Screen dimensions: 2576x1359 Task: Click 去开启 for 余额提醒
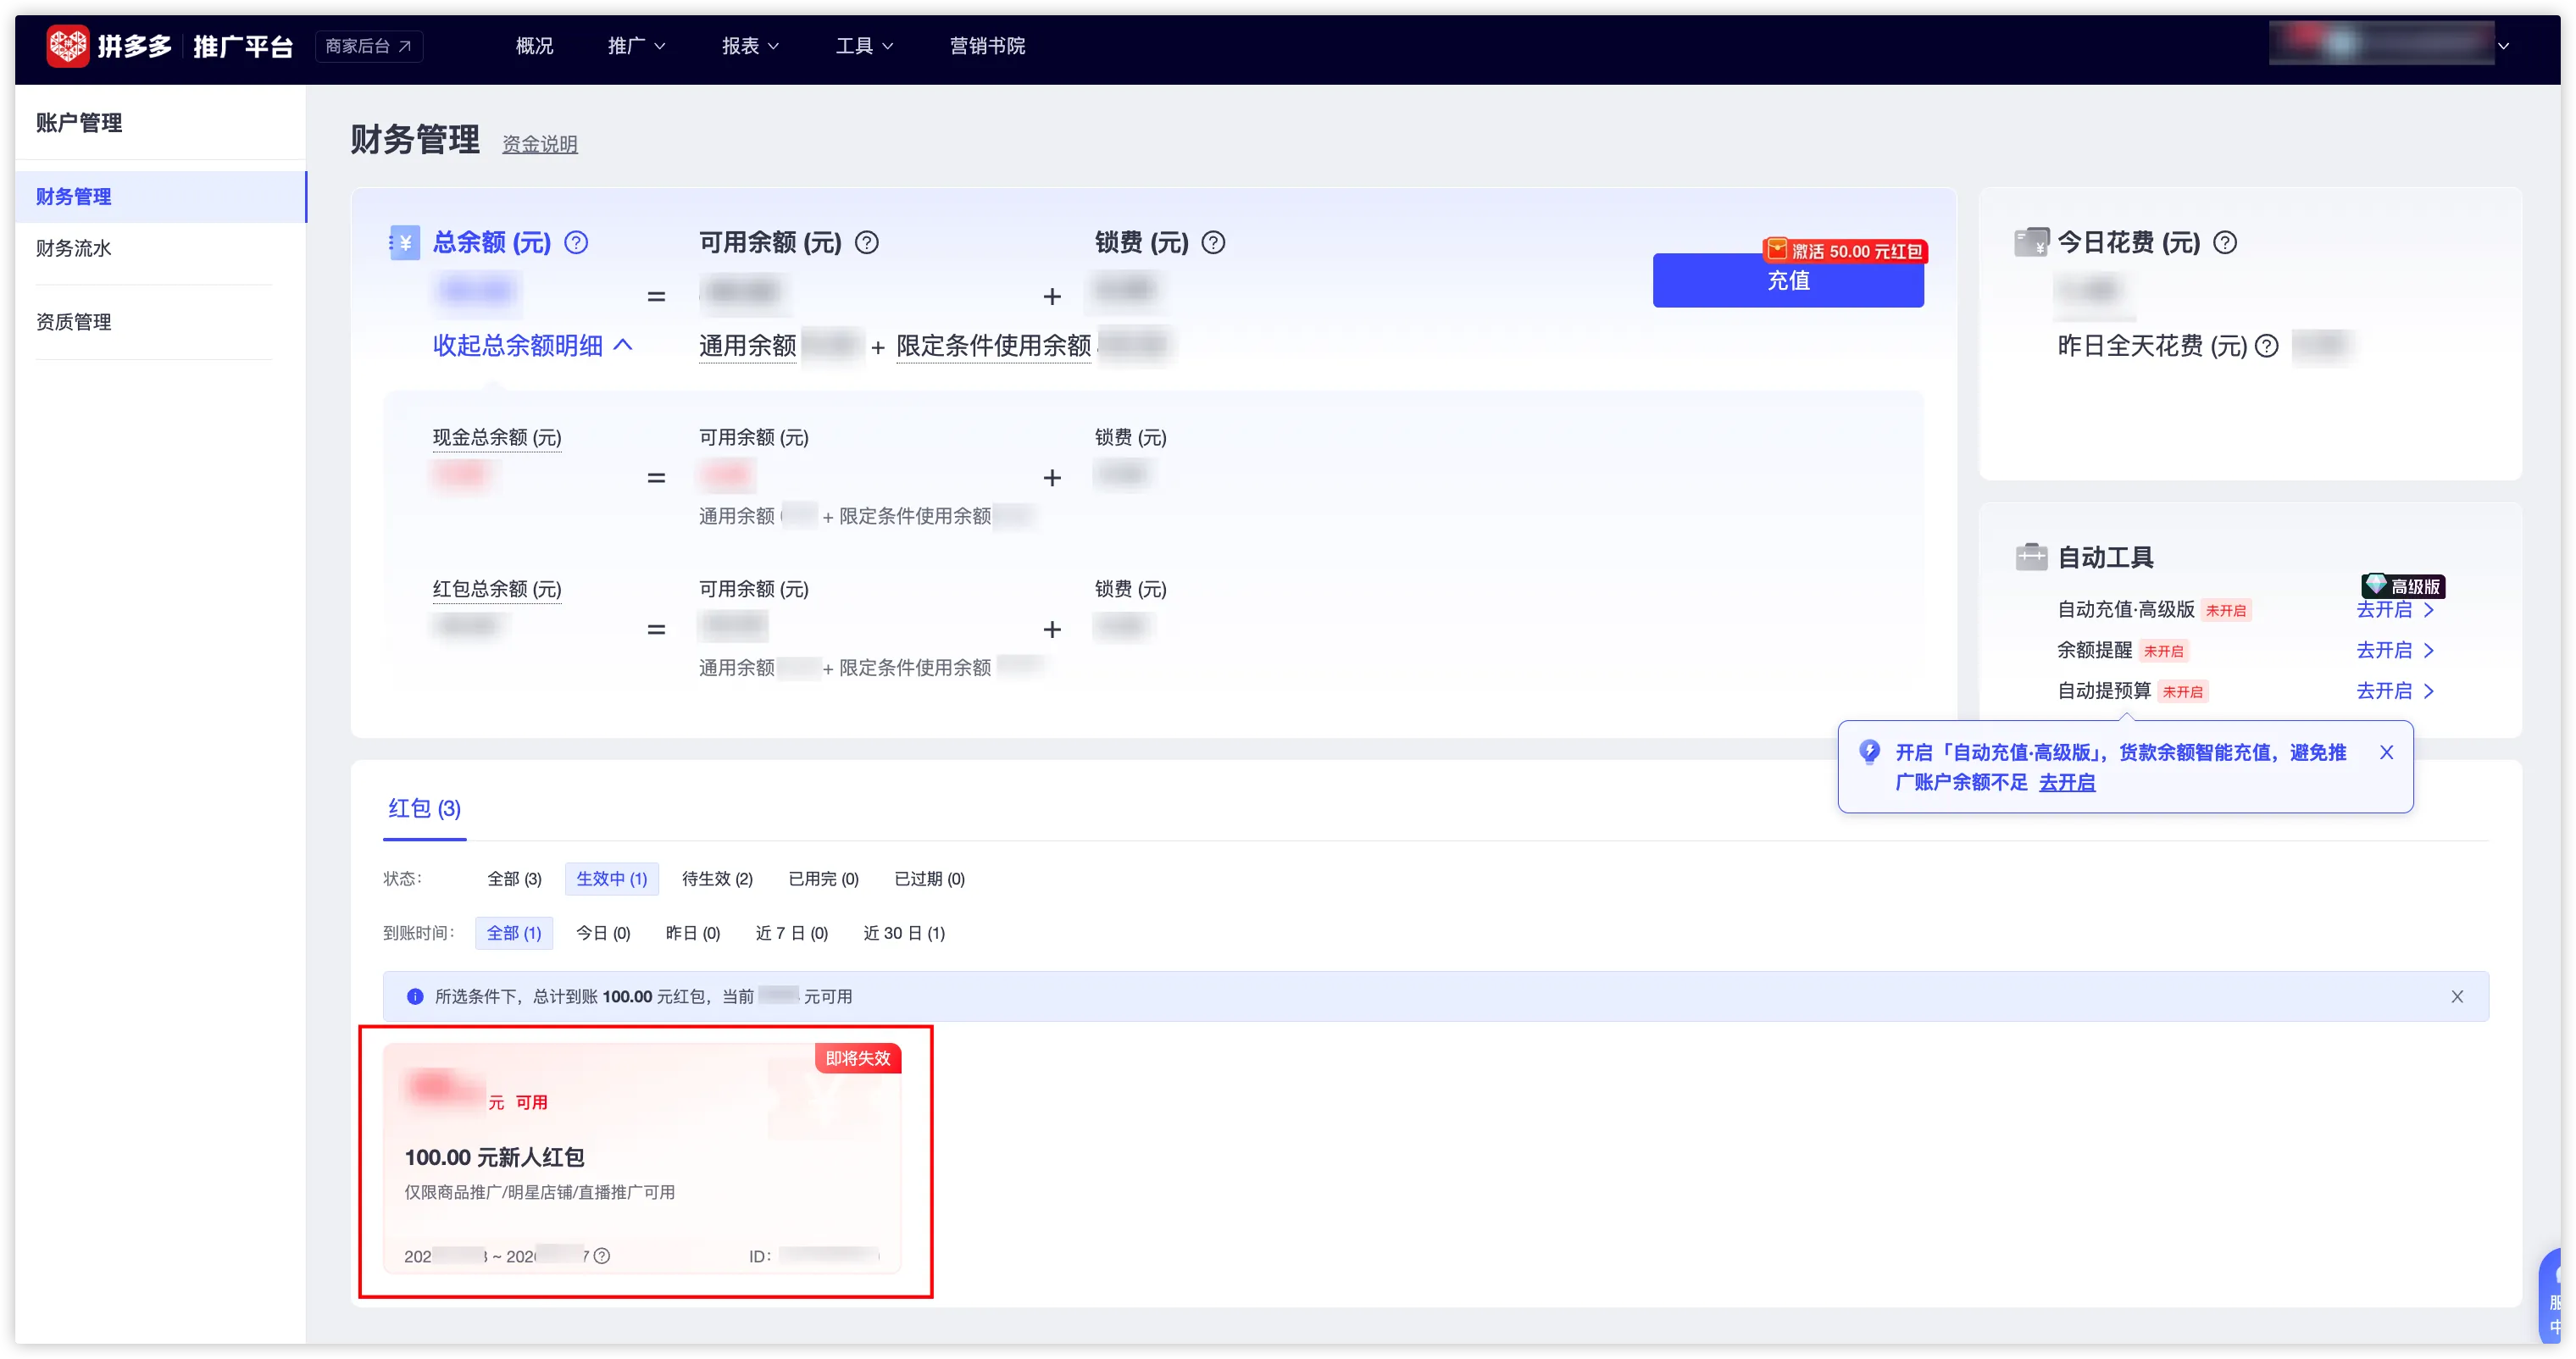(2396, 650)
